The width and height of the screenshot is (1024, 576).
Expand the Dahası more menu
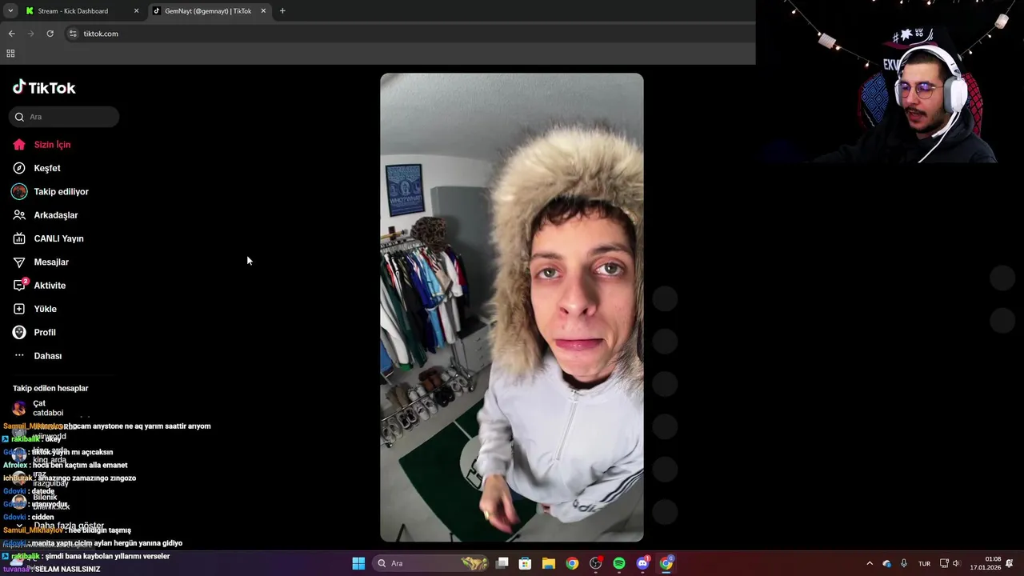tap(38, 356)
